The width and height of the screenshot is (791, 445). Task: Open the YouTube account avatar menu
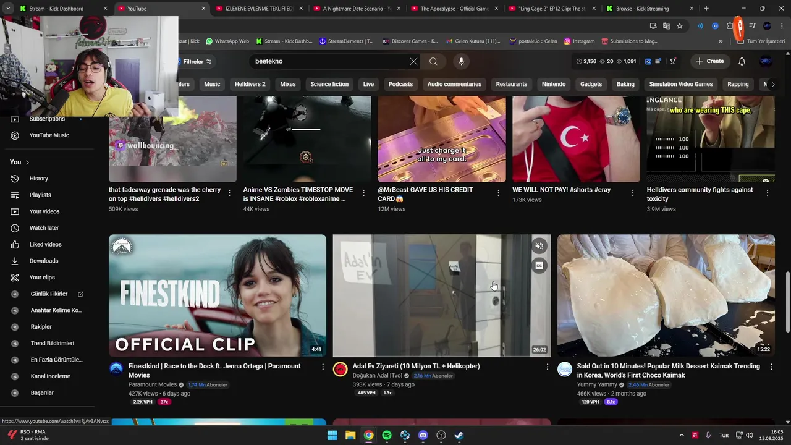[766, 61]
